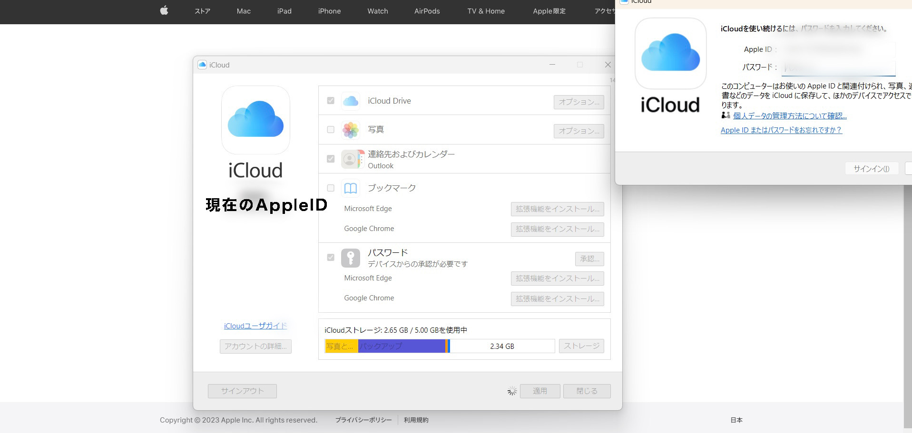Open the Watch menu
The image size is (912, 433).
click(378, 11)
